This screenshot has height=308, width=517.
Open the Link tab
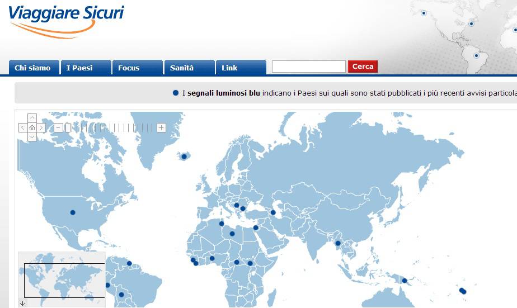(230, 68)
